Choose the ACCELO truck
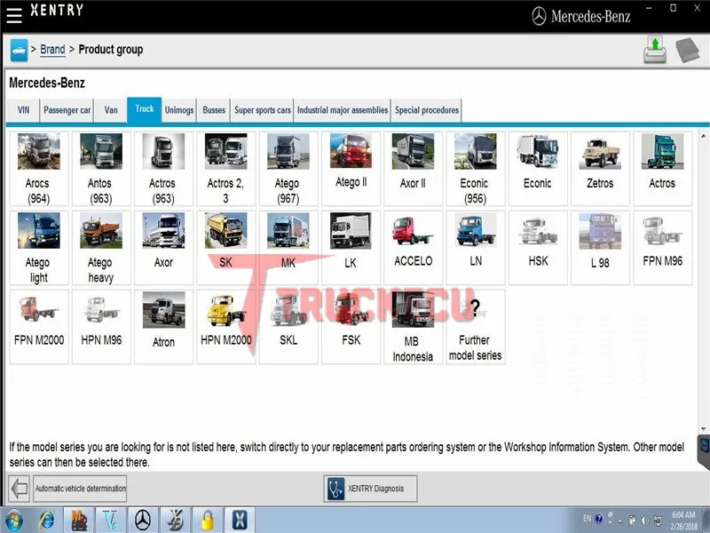Viewport: 710px width, 533px height. click(x=413, y=248)
